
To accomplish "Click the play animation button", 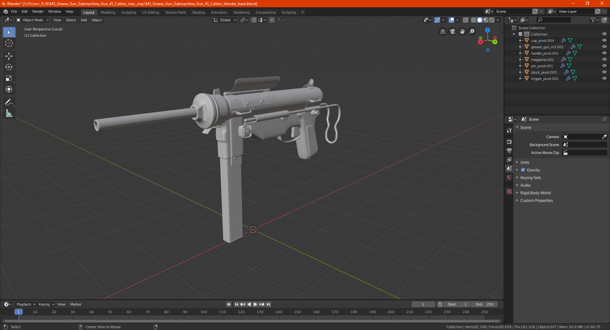I will click(x=255, y=304).
